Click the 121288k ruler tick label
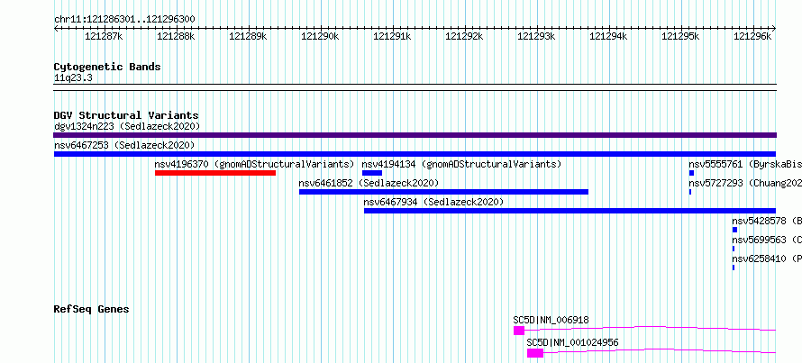The image size is (802, 363). click(176, 36)
